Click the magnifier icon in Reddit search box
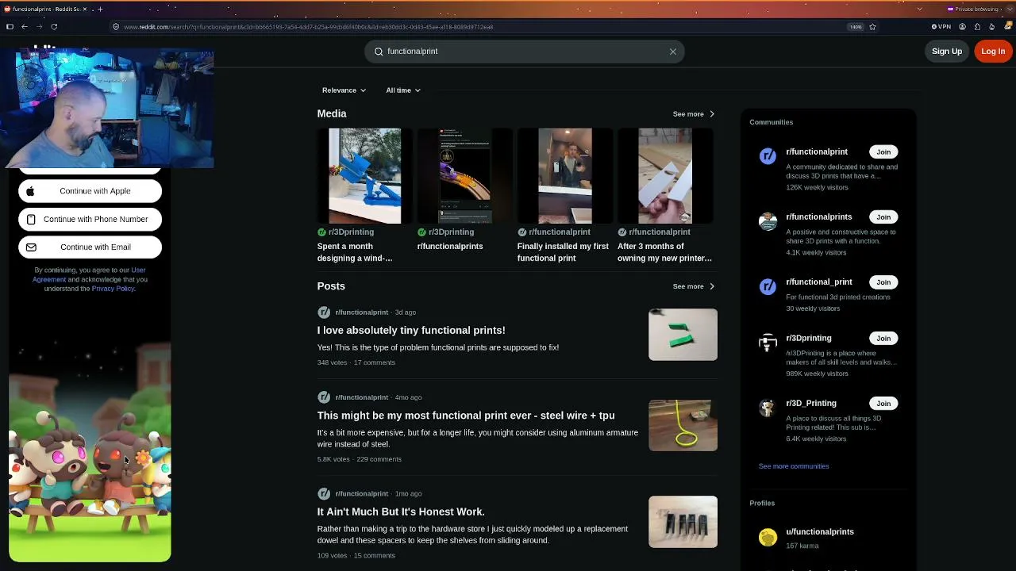 click(x=379, y=52)
